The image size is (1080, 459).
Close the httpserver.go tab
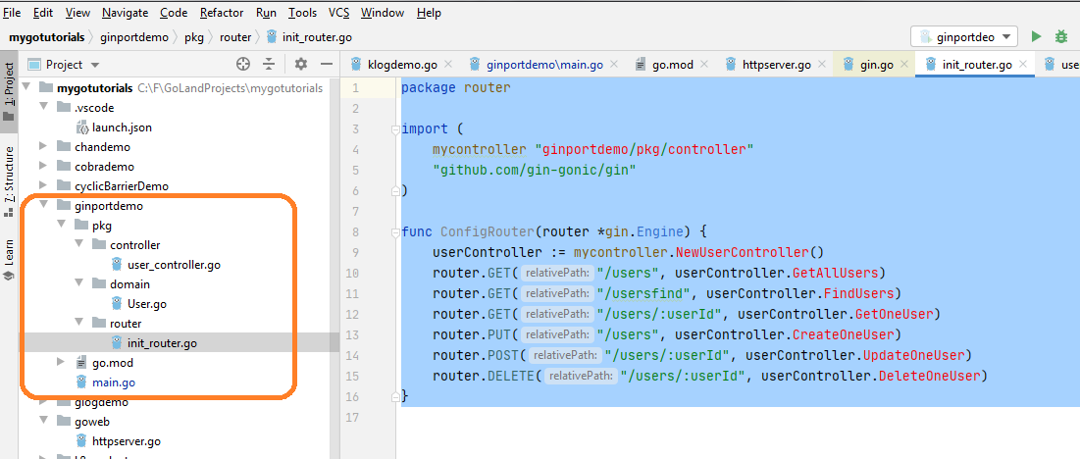click(x=822, y=65)
